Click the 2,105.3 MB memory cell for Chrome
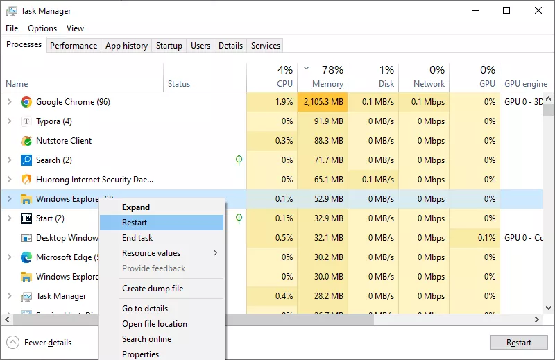This screenshot has width=555, height=360. point(323,102)
